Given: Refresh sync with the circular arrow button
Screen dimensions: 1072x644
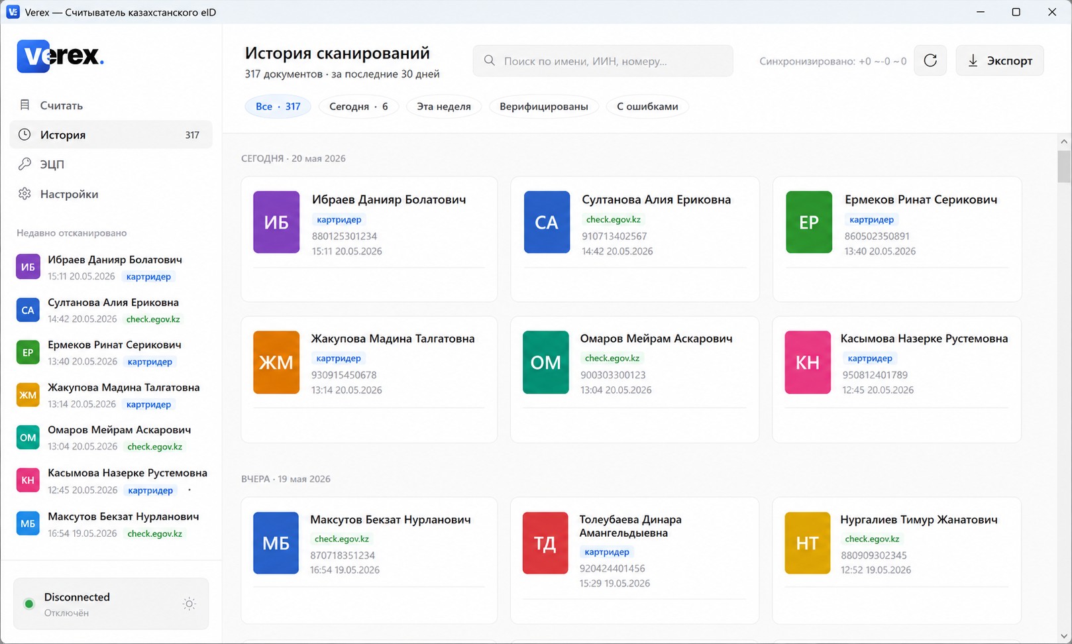Looking at the screenshot, I should (930, 60).
